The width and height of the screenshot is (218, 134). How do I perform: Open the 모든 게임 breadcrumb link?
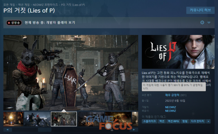[x=9, y=5]
